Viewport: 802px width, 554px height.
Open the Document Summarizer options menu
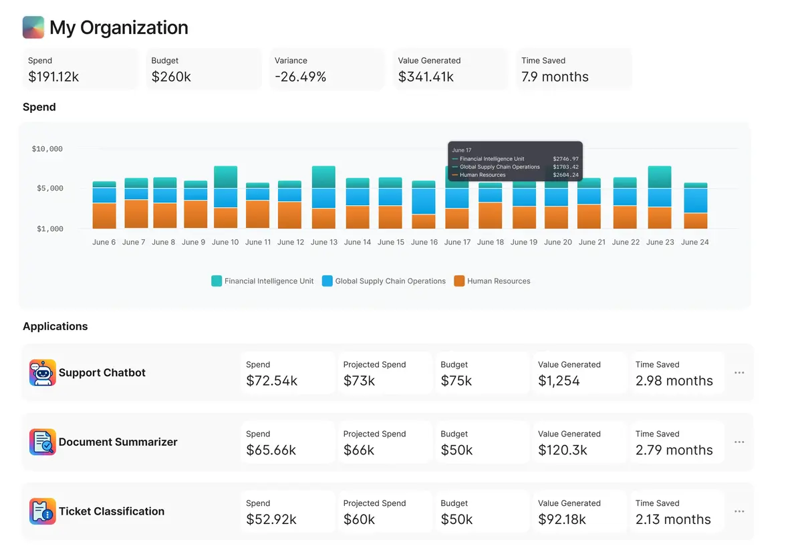(x=739, y=442)
